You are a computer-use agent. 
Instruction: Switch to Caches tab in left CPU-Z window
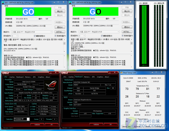tap(12, 77)
